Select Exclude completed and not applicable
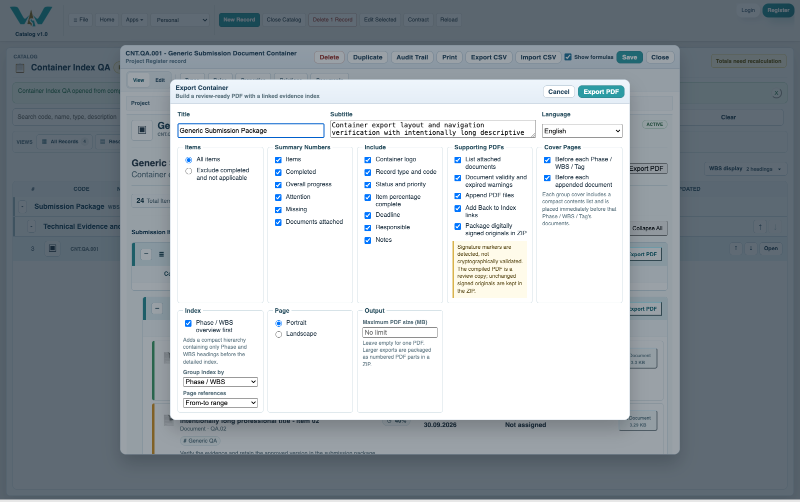 [189, 171]
